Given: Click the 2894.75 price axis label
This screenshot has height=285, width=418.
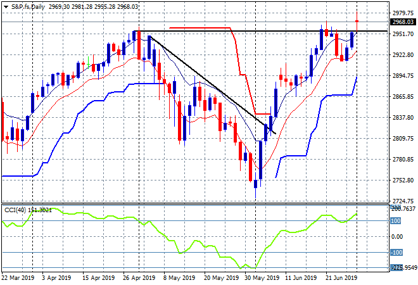Looking at the screenshot, I should point(403,76).
